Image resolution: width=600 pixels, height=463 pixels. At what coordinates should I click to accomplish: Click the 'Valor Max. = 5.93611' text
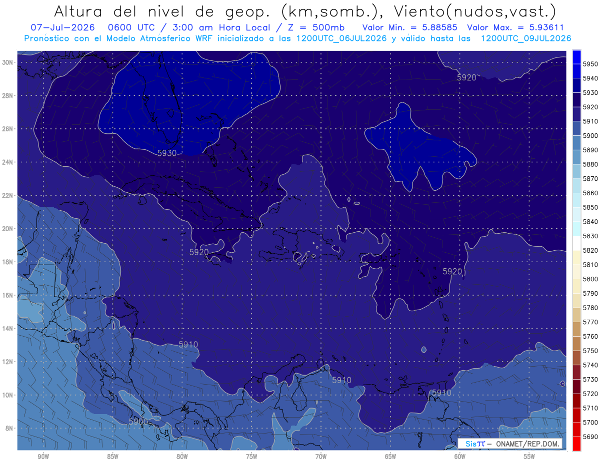pyautogui.click(x=515, y=27)
